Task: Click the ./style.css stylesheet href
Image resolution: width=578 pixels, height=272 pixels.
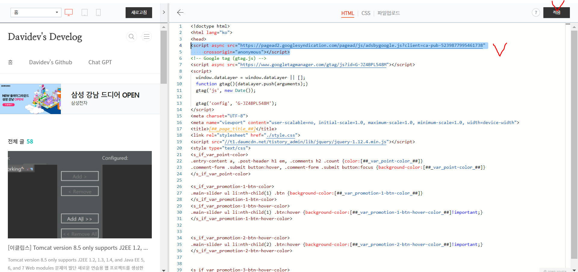Action: click(x=281, y=135)
